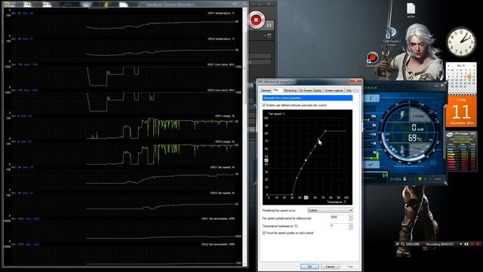The image size is (483, 272).
Task: Click the analog clock gadget
Action: pos(461,42)
